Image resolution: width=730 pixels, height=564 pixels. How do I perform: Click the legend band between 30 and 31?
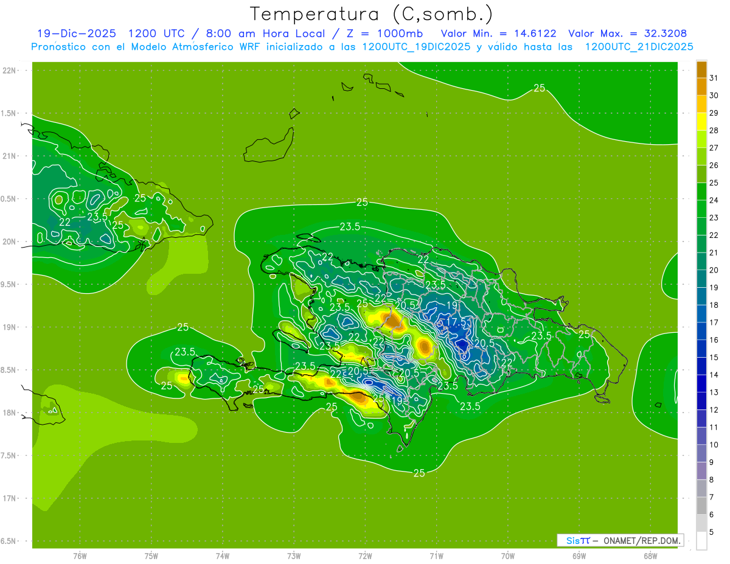pos(701,87)
